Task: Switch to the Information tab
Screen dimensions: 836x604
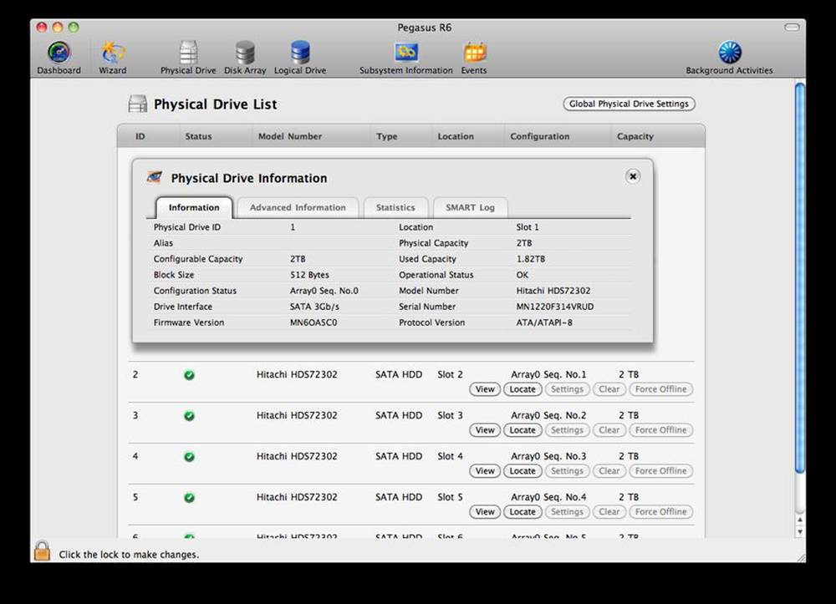Action: coord(194,208)
